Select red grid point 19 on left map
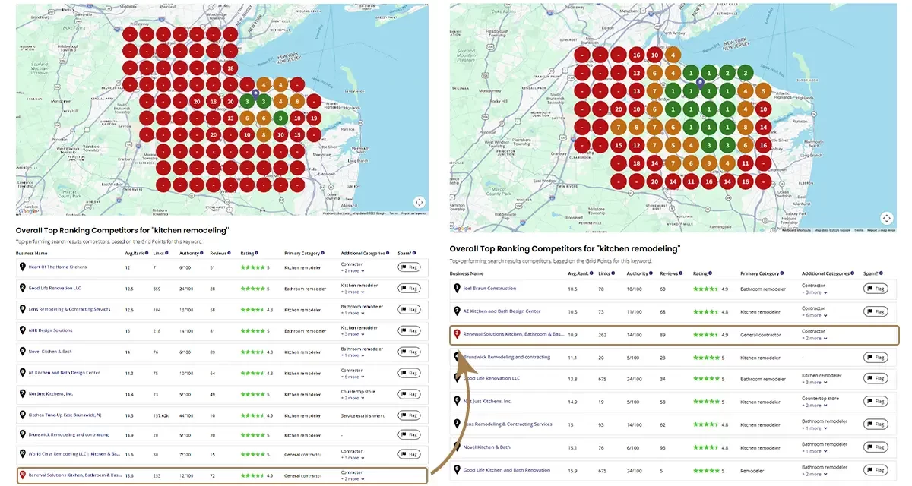This screenshot has height=486, width=912. tap(314, 118)
